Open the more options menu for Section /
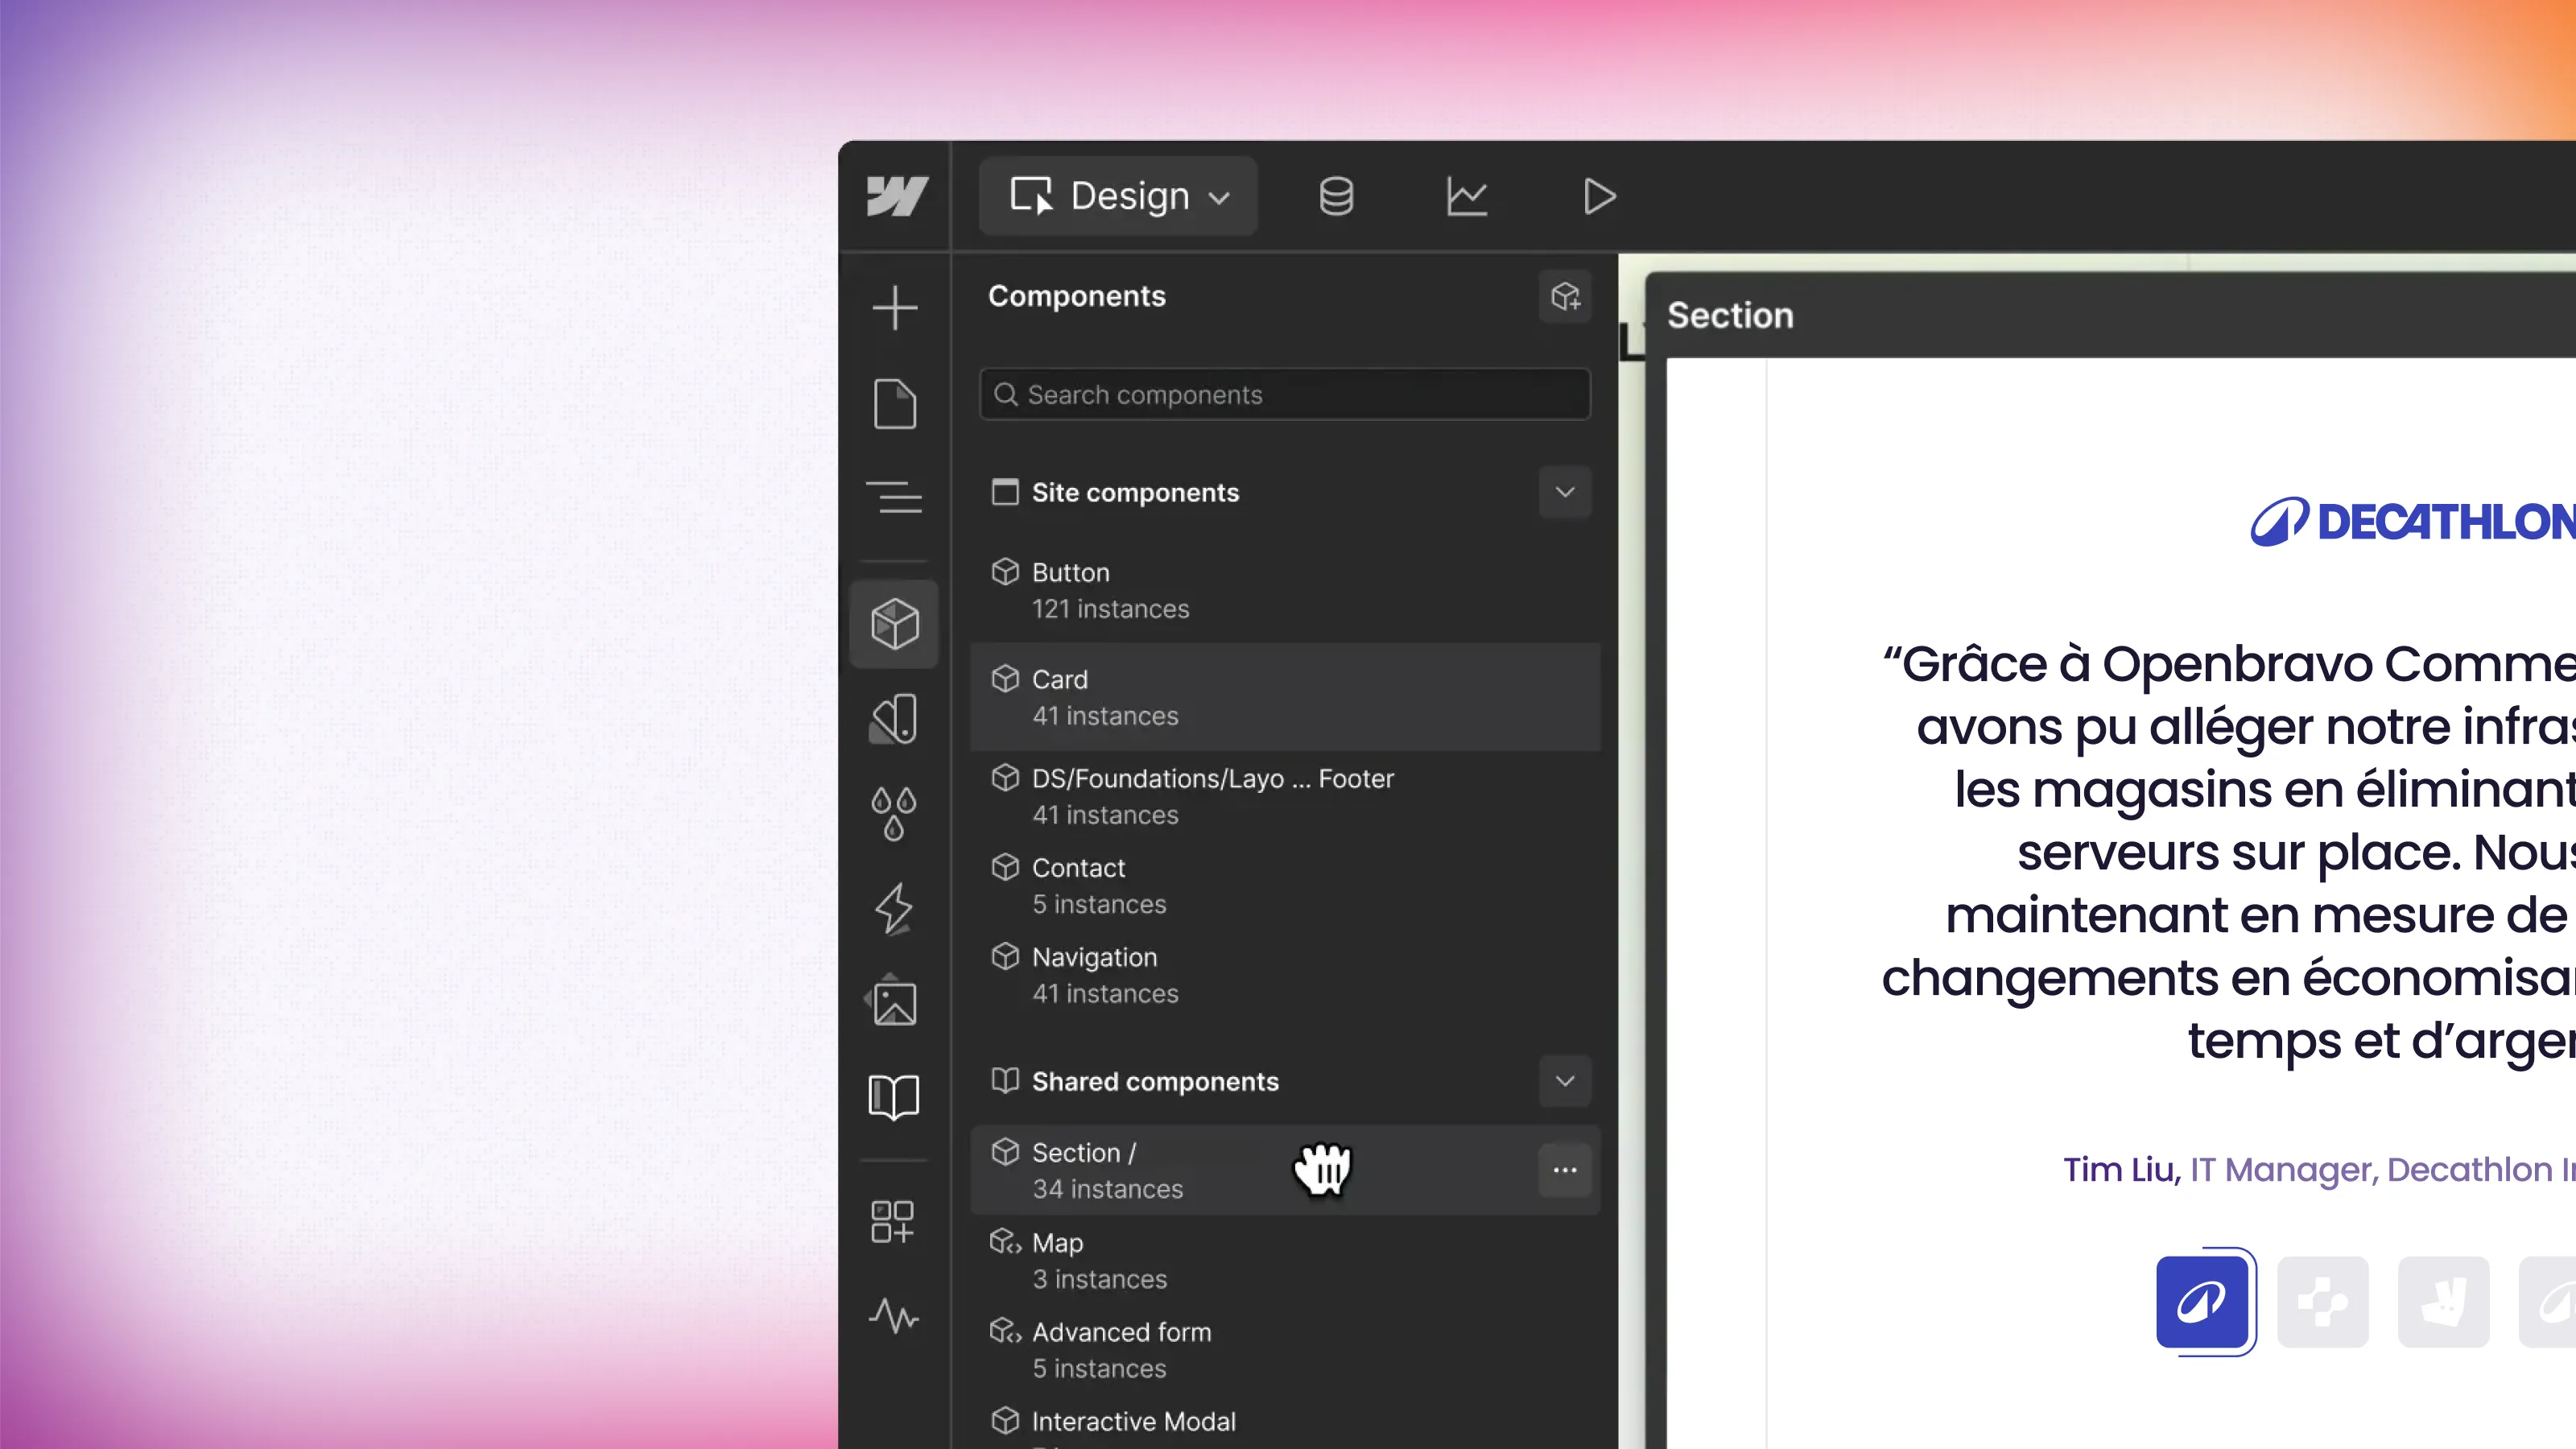Image resolution: width=2576 pixels, height=1449 pixels. pos(1565,1170)
